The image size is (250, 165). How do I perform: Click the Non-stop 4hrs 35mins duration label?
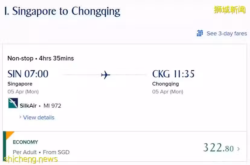point(41,58)
